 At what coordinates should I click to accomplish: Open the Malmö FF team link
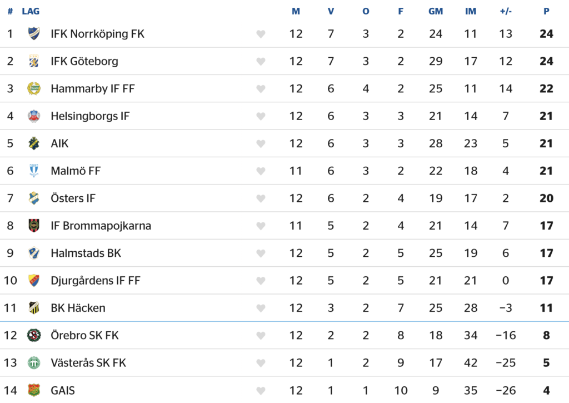tap(76, 171)
